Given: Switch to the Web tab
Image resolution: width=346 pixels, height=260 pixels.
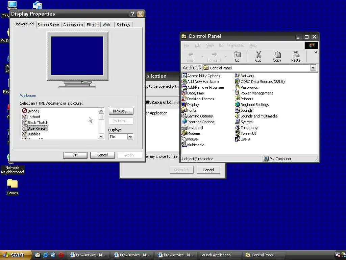Looking at the screenshot, I should point(106,25).
